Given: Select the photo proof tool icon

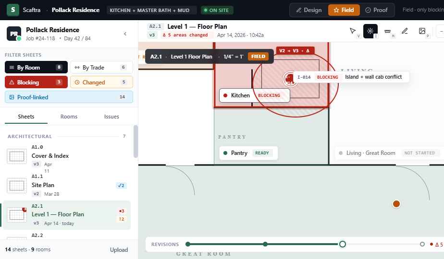Looking at the screenshot, I should 422,31.
